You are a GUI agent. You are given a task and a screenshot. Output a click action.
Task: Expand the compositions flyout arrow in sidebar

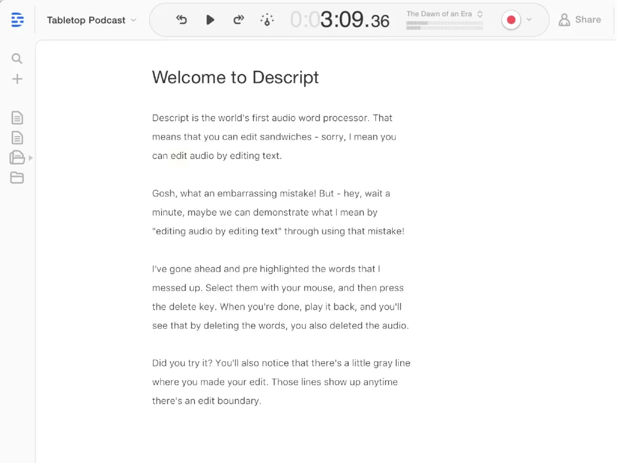31,157
